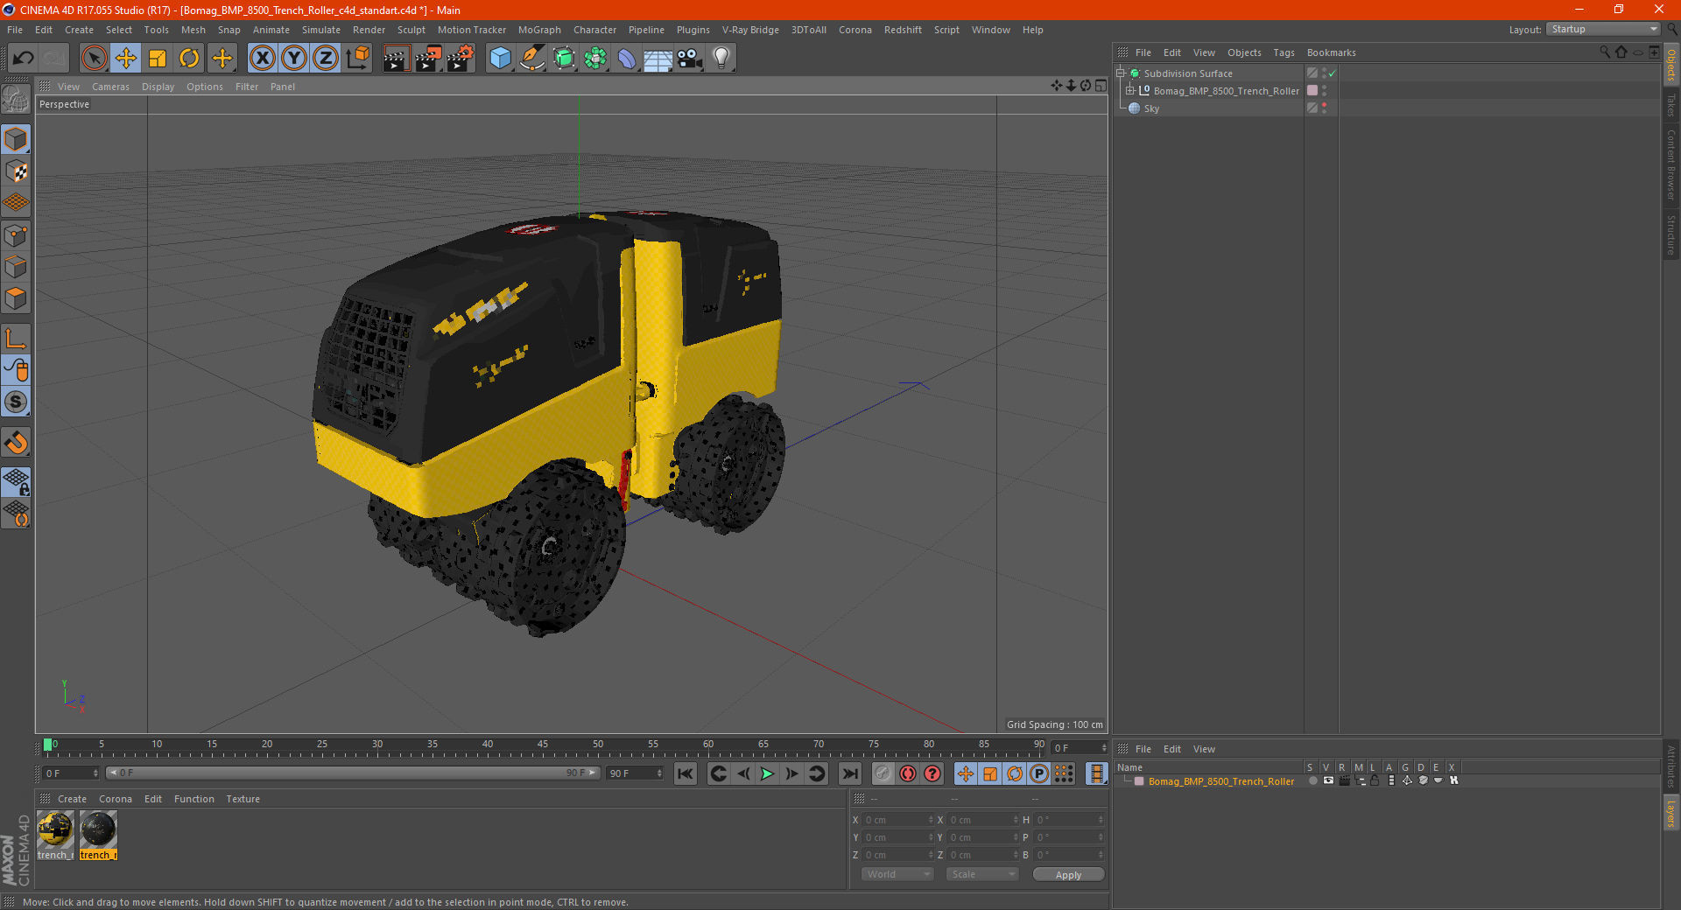The height and width of the screenshot is (910, 1681).
Task: Click the Apply button in coordinates
Action: [1068, 875]
